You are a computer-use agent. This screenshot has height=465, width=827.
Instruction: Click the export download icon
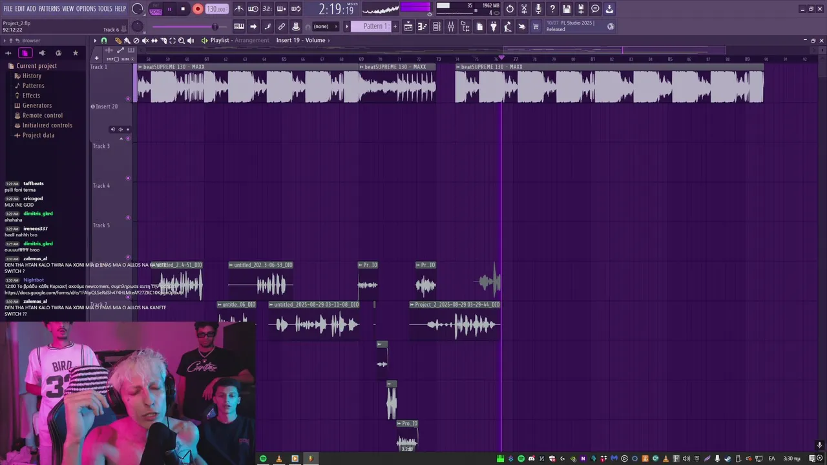click(609, 9)
